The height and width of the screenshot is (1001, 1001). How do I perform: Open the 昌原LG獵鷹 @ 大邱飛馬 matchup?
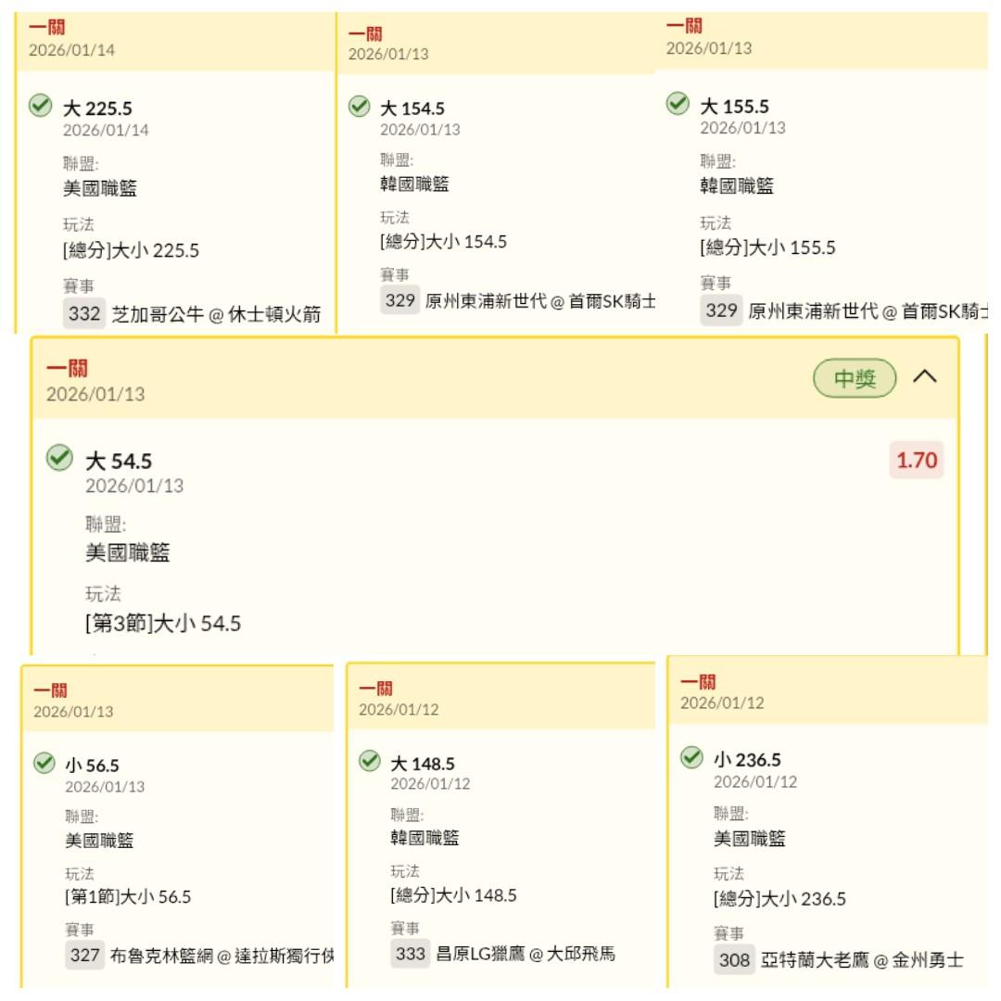(526, 954)
